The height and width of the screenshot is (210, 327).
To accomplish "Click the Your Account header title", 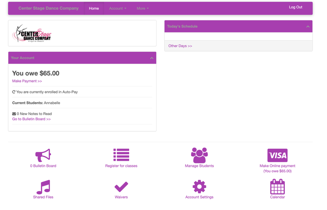I will click(23, 58).
